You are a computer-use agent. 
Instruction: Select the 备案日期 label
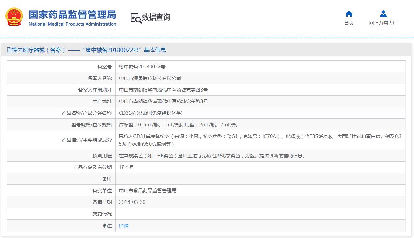tap(102, 202)
